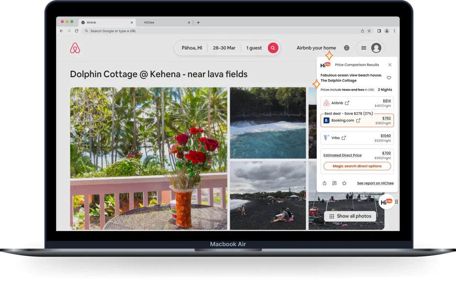Click the star icon in HiChee panel

[x=344, y=183]
